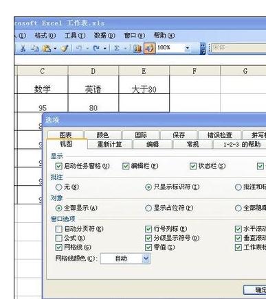Select the 无 comments radio button
The width and height of the screenshot is (266, 299).
pos(59,187)
